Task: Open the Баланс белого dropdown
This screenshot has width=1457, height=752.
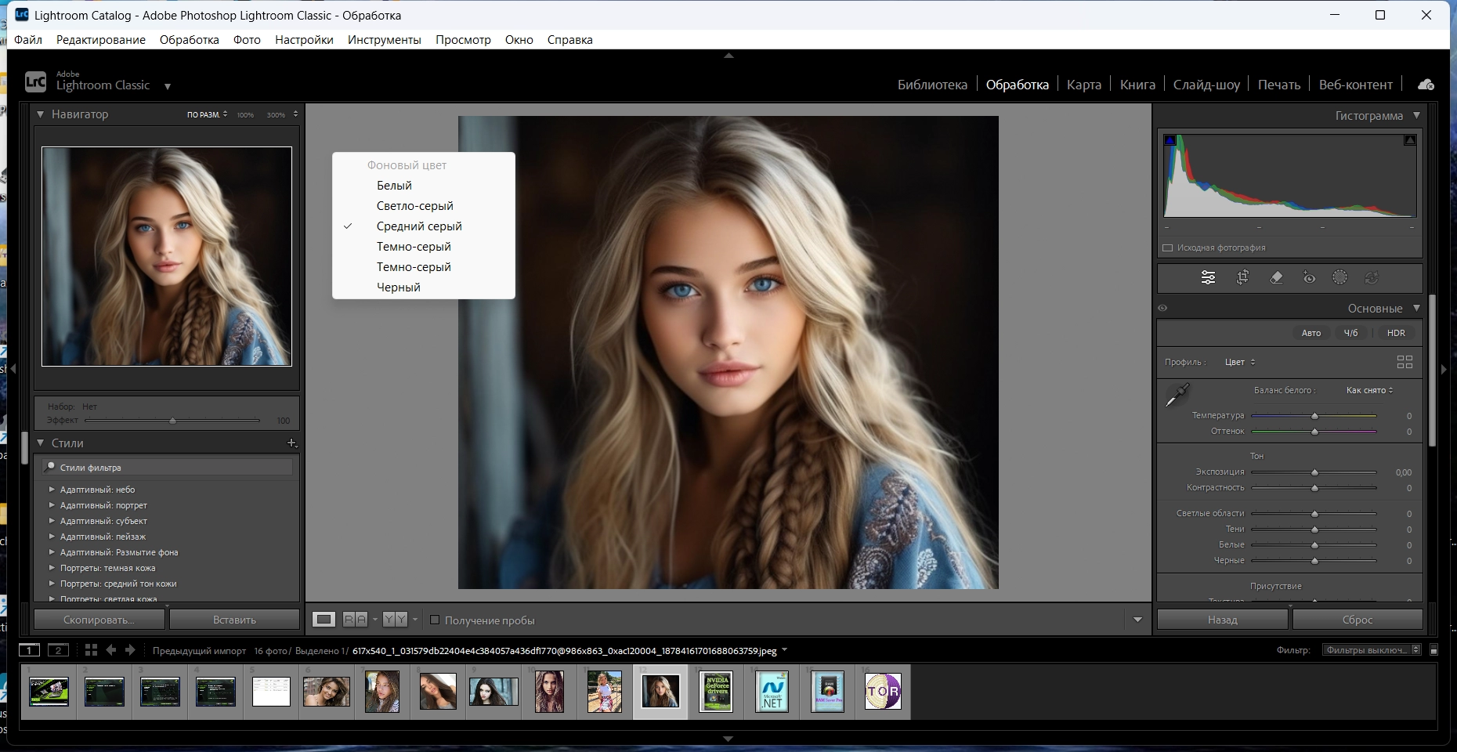Action: (1369, 390)
